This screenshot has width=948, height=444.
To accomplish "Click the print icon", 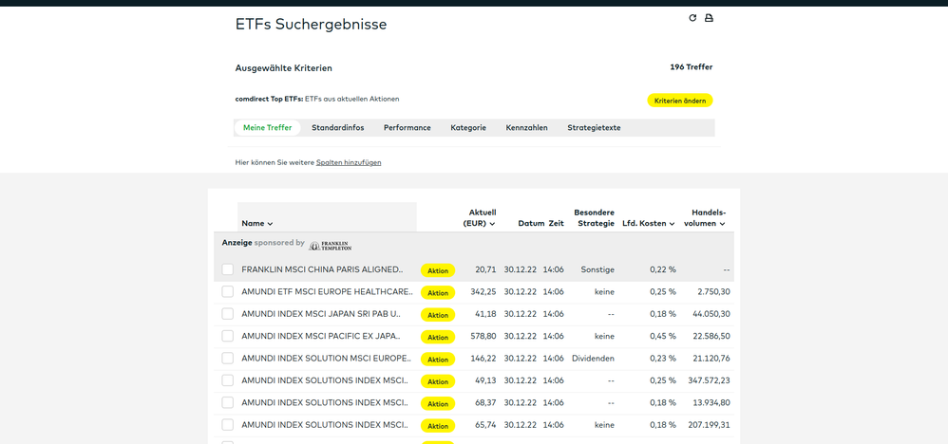I will tap(708, 18).
